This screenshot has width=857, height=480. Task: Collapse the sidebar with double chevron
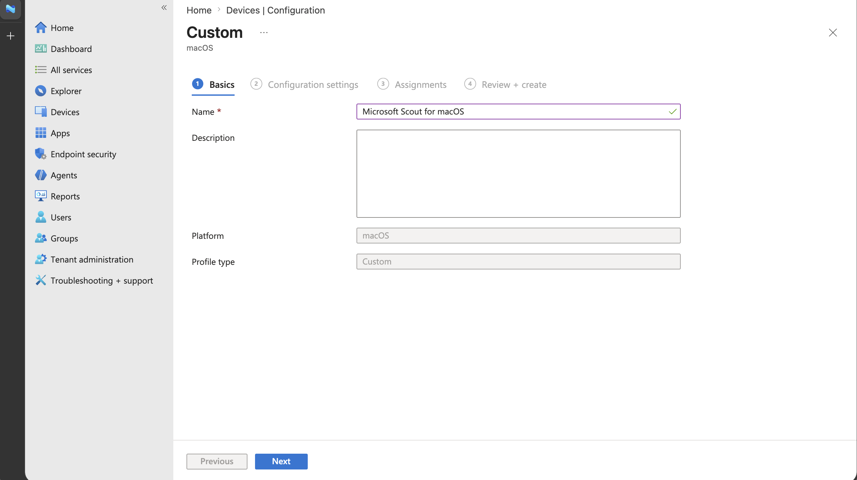164,8
